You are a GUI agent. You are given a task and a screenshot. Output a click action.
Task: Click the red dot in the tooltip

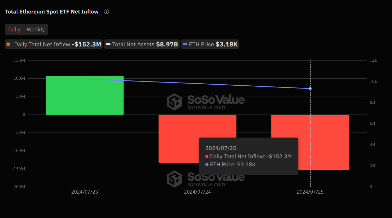point(207,156)
